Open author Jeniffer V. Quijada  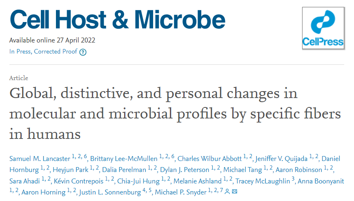coord(281,159)
